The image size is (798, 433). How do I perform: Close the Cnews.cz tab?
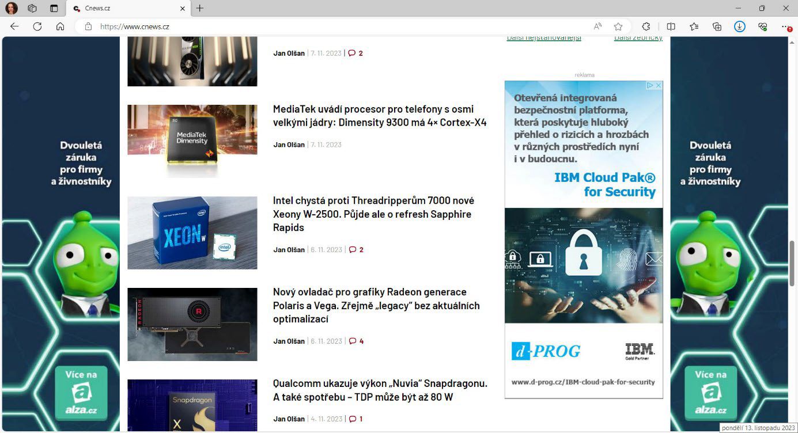(183, 9)
